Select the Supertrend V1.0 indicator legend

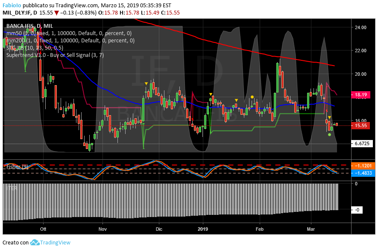point(55,55)
